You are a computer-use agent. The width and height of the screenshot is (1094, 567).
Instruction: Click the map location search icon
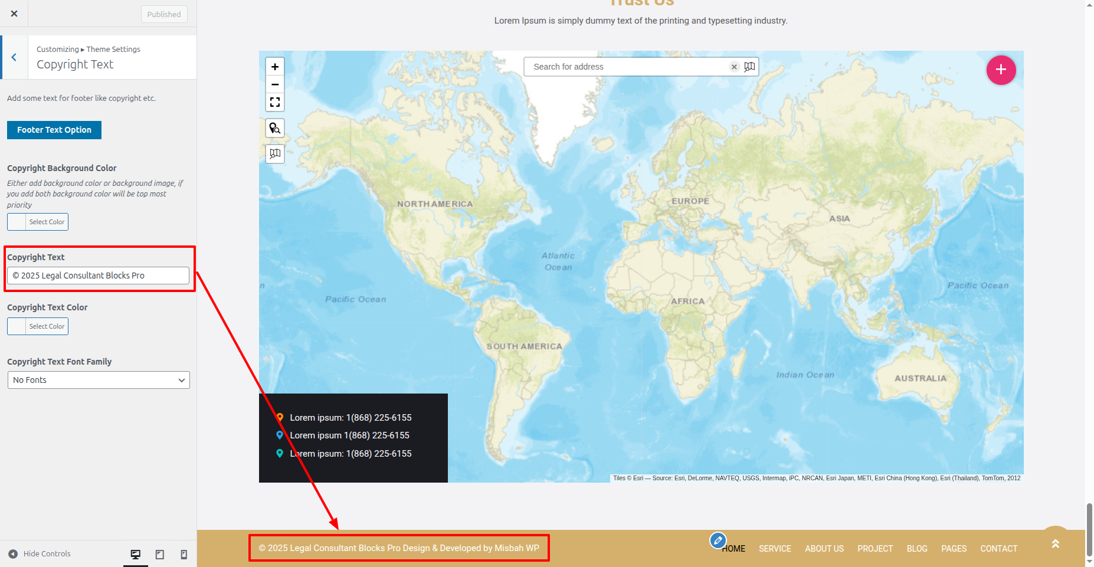pyautogui.click(x=275, y=128)
